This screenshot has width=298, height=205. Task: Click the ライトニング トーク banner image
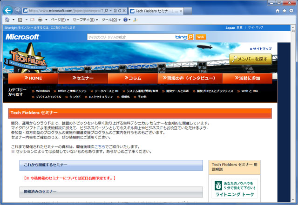[235, 189]
